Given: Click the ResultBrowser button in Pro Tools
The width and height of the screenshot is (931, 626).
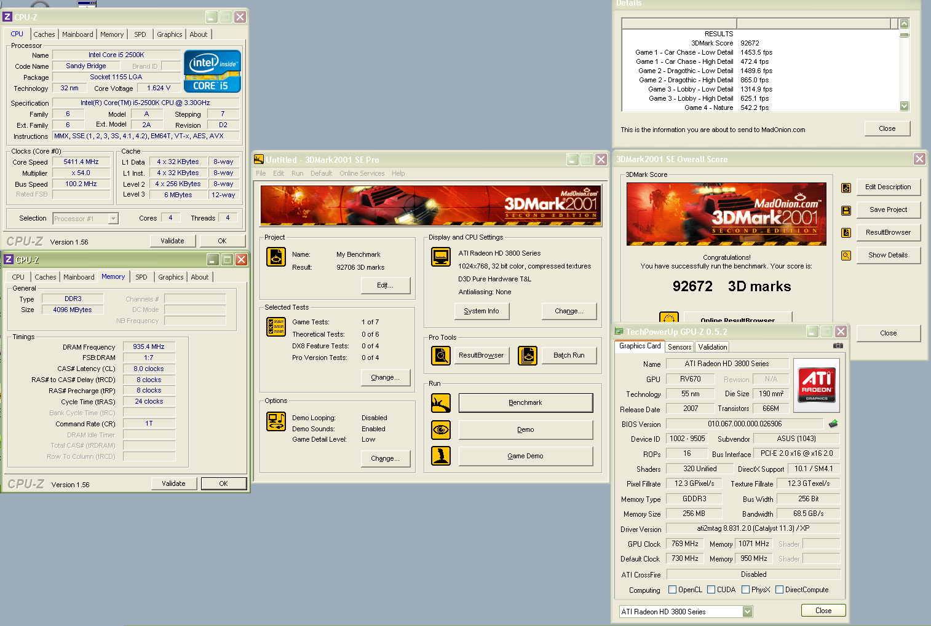Looking at the screenshot, I should 481,355.
